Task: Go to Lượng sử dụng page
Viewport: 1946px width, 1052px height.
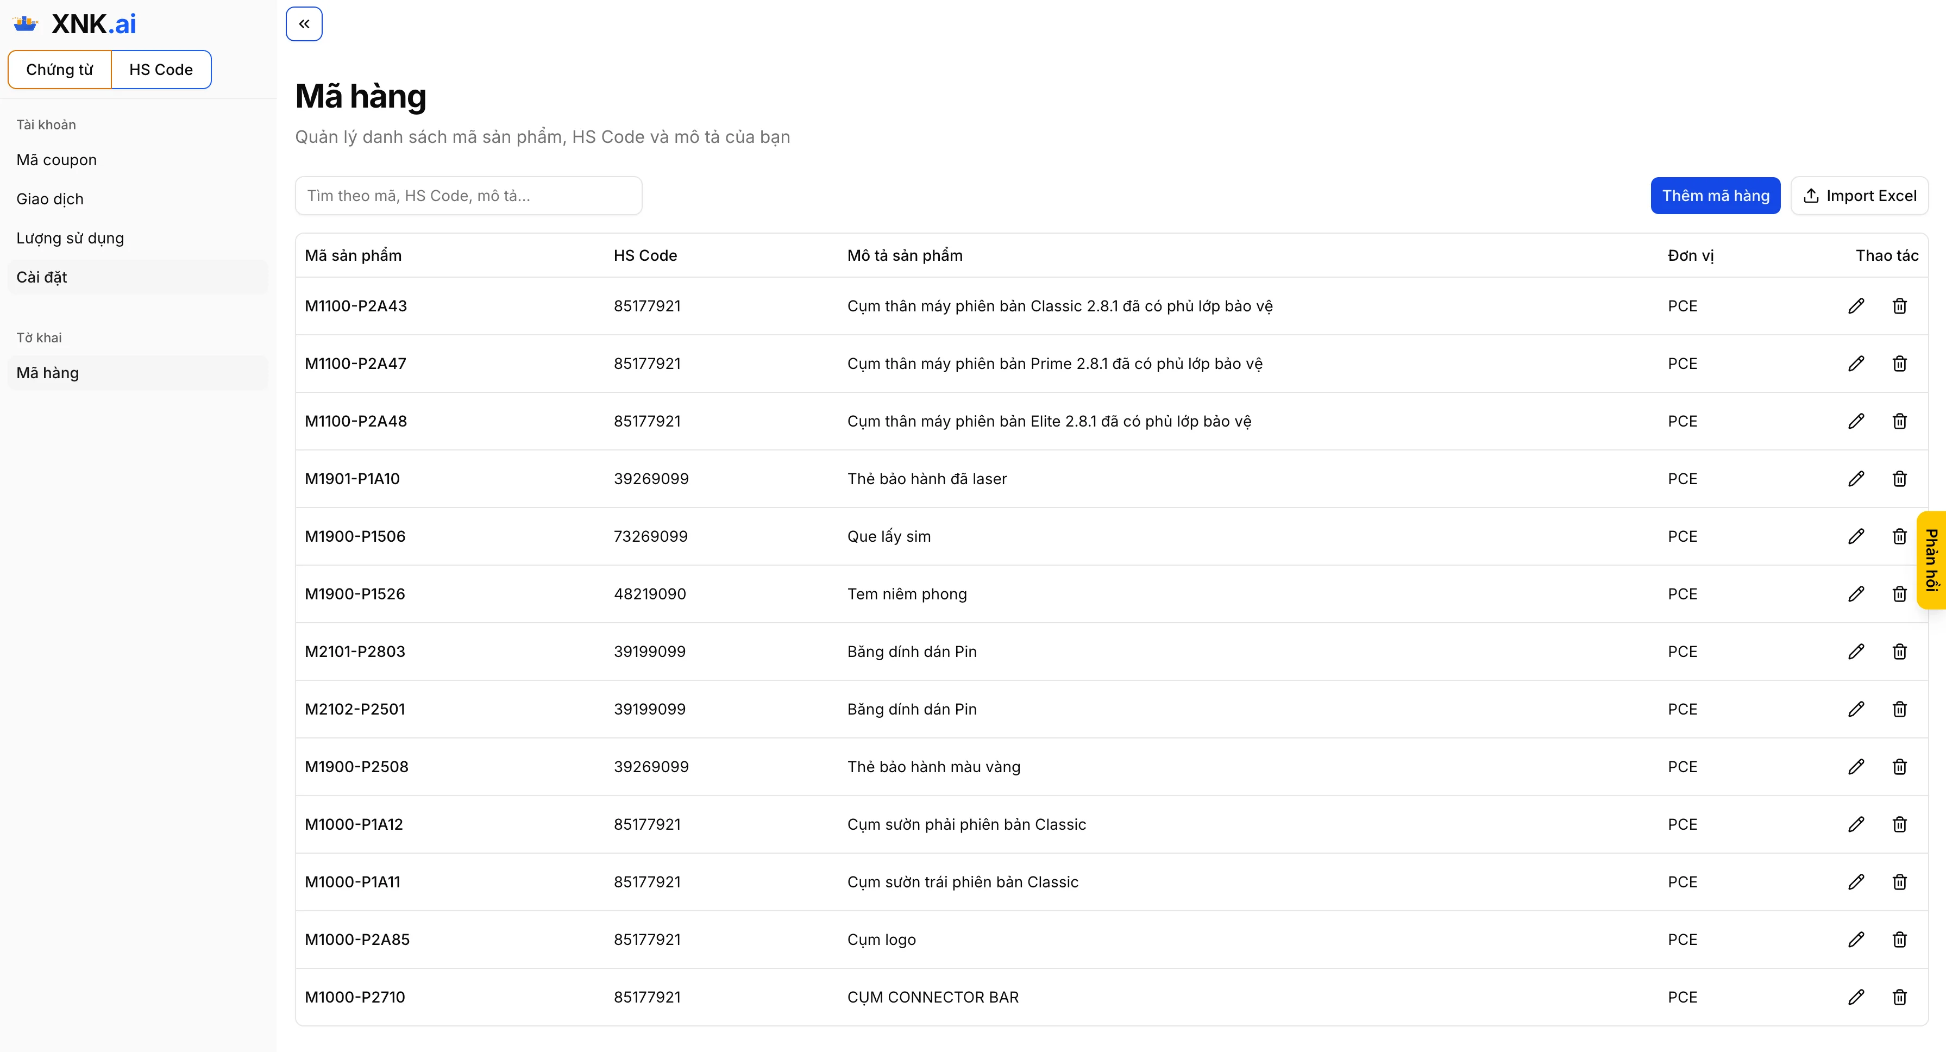Action: (70, 238)
